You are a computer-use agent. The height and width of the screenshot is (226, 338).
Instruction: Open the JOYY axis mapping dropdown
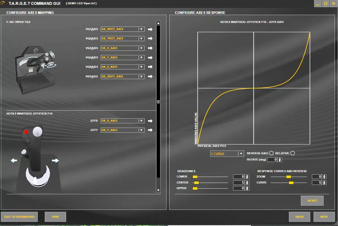click(x=122, y=130)
